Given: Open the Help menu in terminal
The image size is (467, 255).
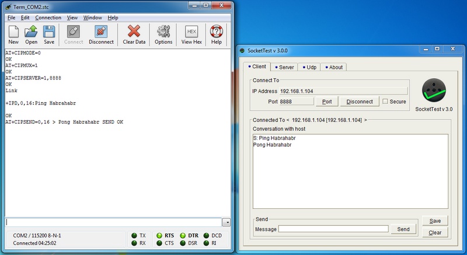Looking at the screenshot, I should click(113, 18).
